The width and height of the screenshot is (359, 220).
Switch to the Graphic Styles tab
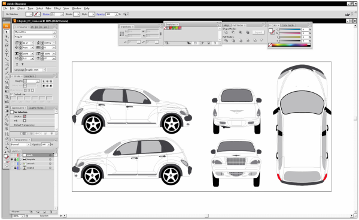[x=36, y=108]
